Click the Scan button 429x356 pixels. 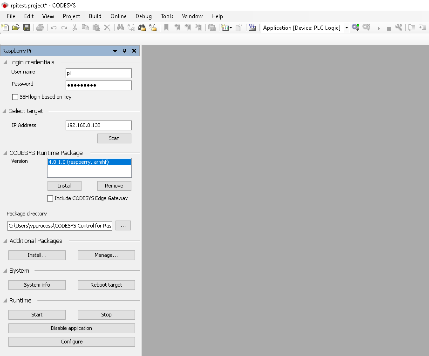(114, 138)
